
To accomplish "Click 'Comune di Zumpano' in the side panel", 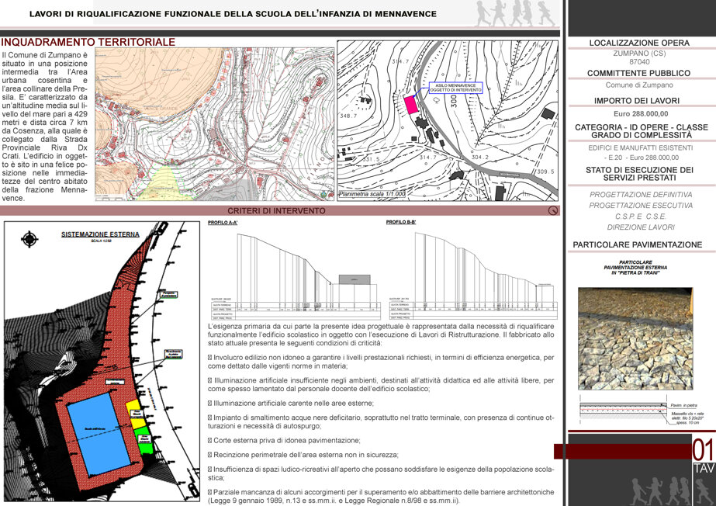I will coord(639,85).
